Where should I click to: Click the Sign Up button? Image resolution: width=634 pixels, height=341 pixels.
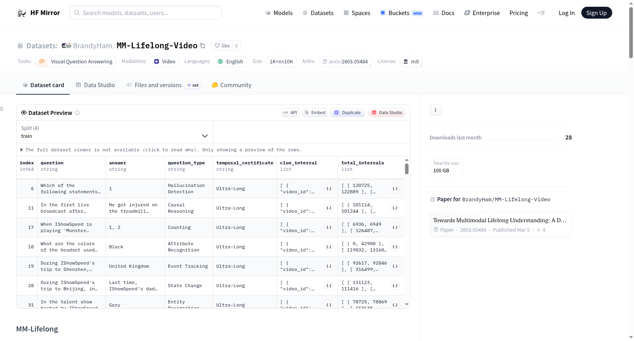pos(596,13)
